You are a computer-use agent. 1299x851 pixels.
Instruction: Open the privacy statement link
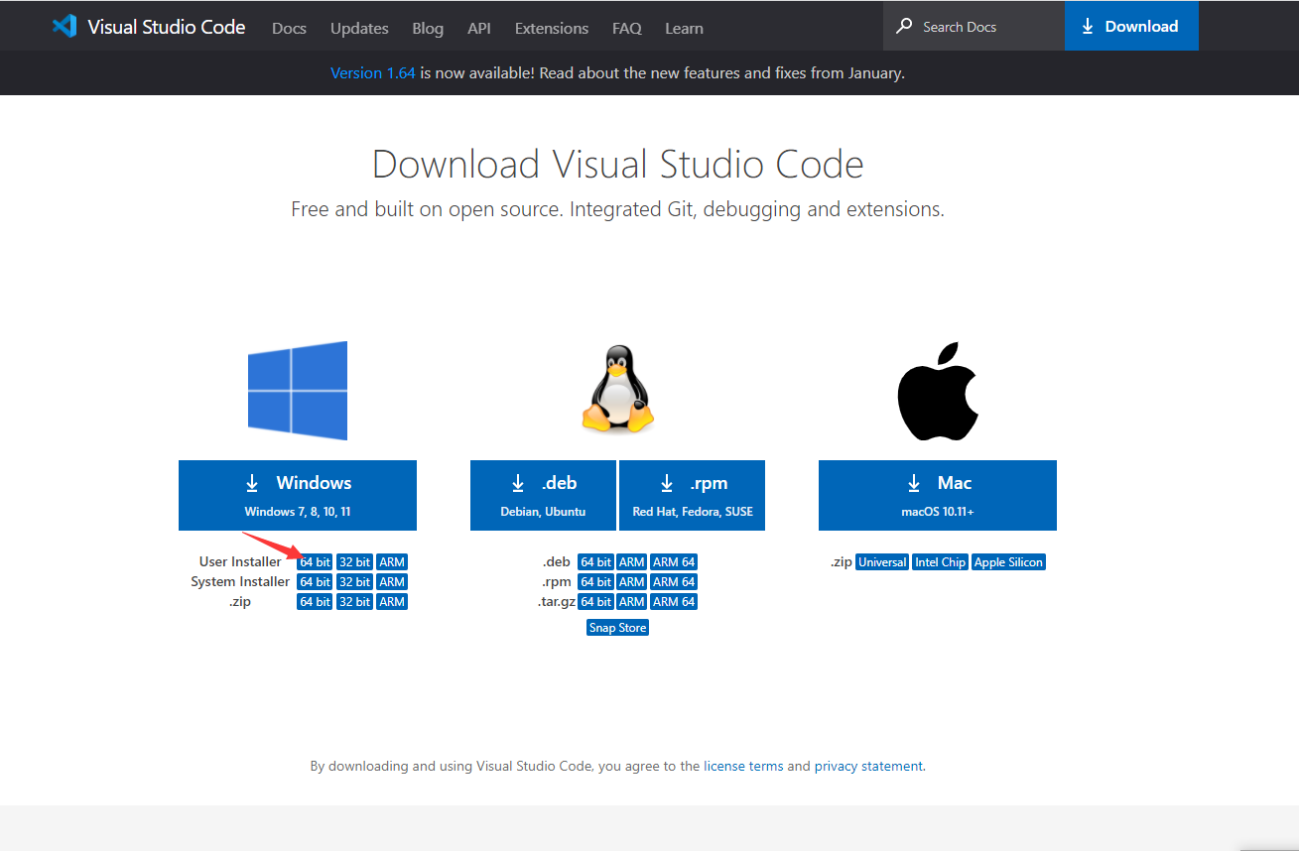pos(868,767)
